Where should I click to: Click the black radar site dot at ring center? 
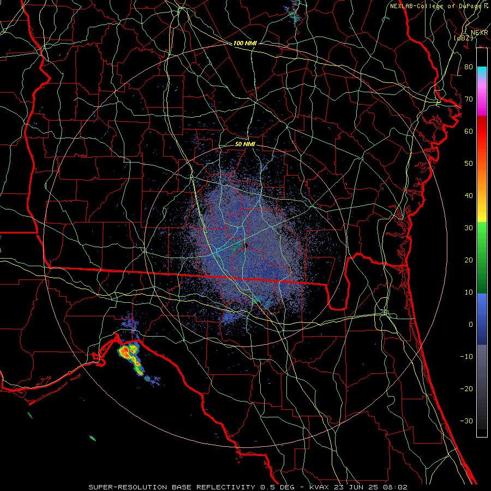tap(246, 246)
